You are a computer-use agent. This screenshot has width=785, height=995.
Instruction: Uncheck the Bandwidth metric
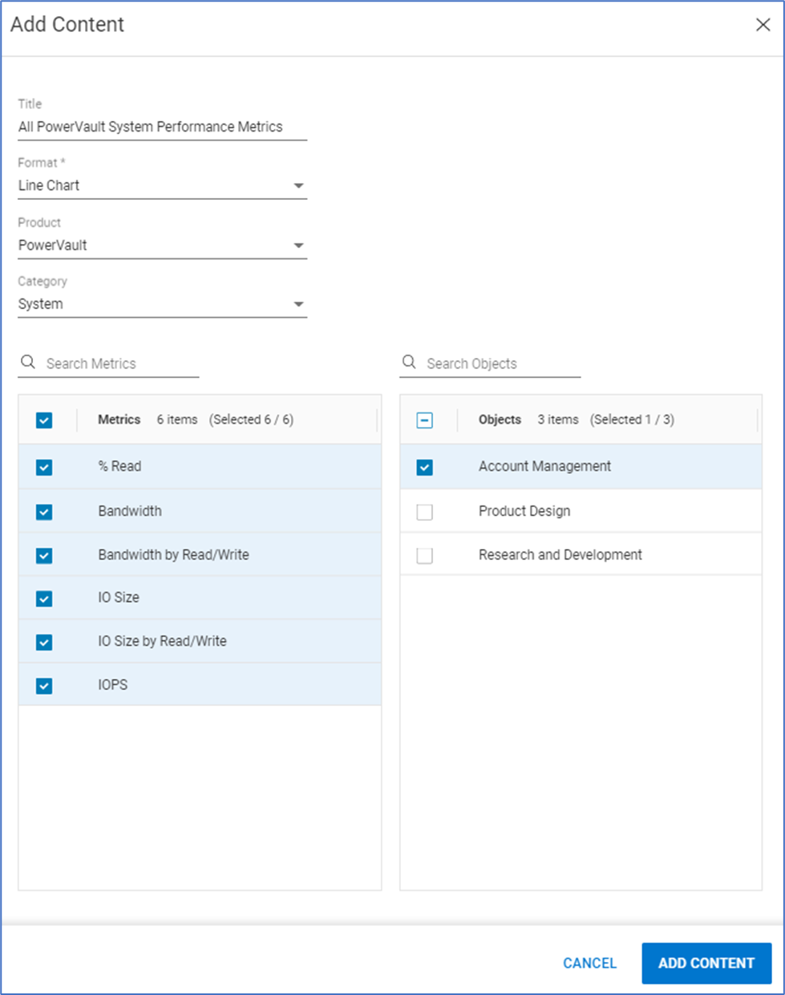click(44, 511)
